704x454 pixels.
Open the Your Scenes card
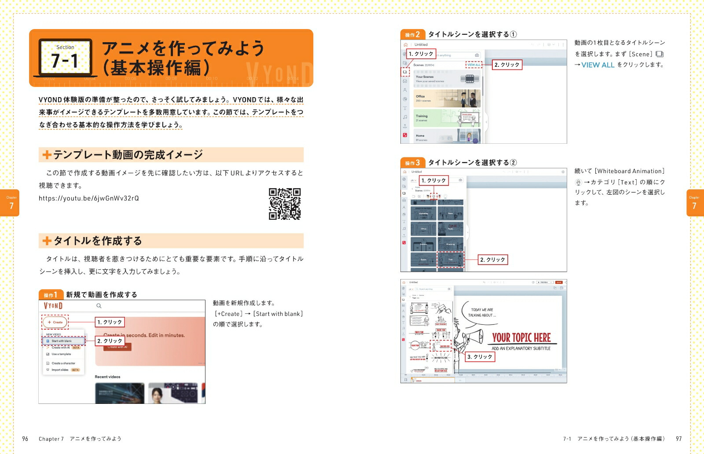(x=447, y=79)
